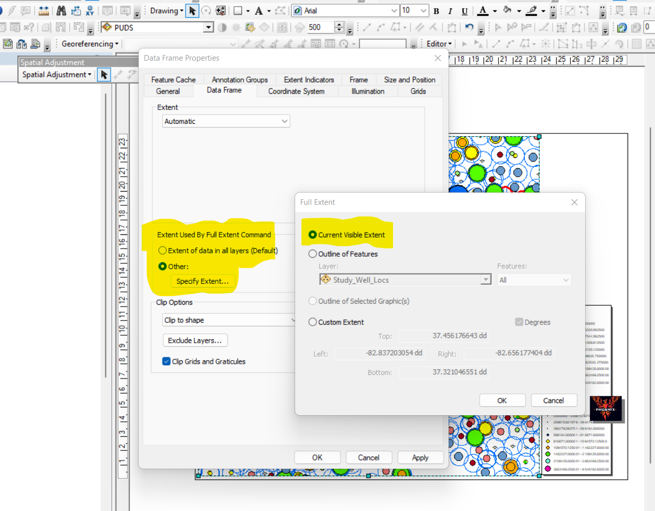Screen dimensions: 655x511
Task: Open the Go To XY tool
Action: (x=90, y=10)
